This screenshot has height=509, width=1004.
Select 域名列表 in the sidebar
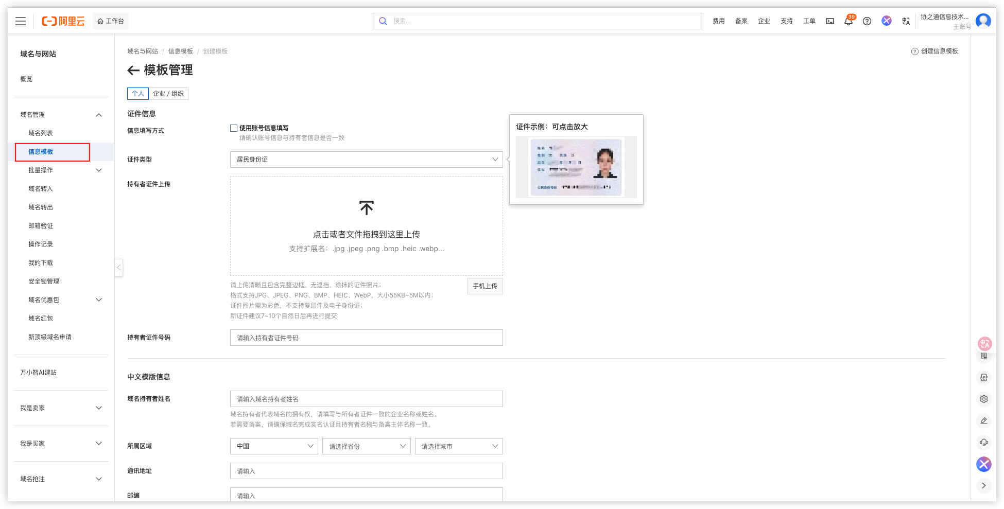coord(41,133)
